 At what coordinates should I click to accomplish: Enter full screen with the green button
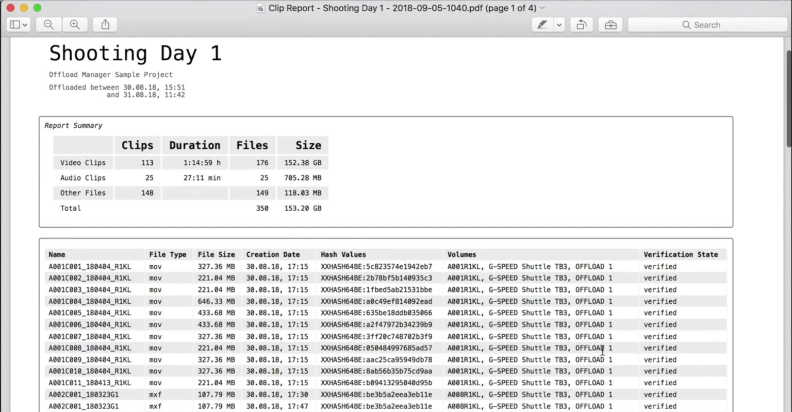tap(37, 8)
